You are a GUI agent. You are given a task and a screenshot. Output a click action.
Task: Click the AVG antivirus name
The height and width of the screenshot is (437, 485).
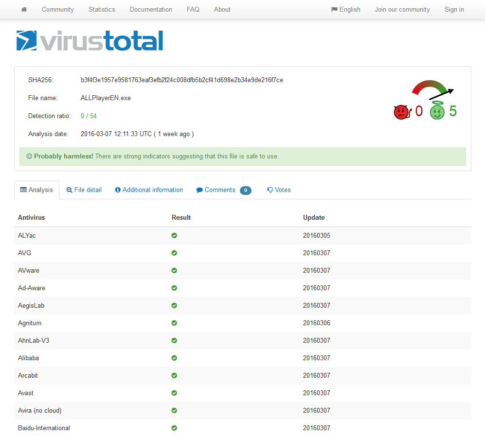tap(24, 253)
